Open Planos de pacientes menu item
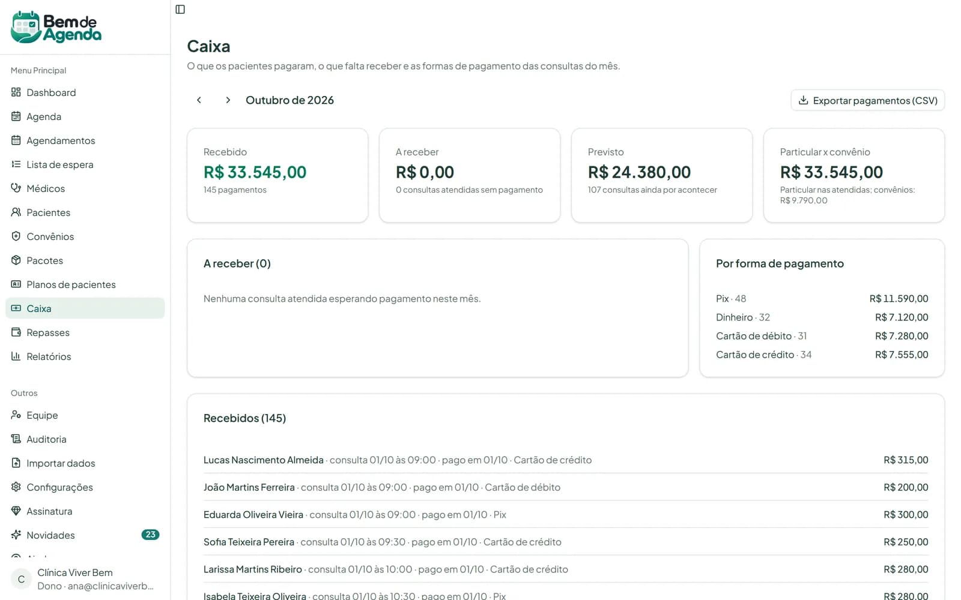The width and height of the screenshot is (961, 600). 85,284
